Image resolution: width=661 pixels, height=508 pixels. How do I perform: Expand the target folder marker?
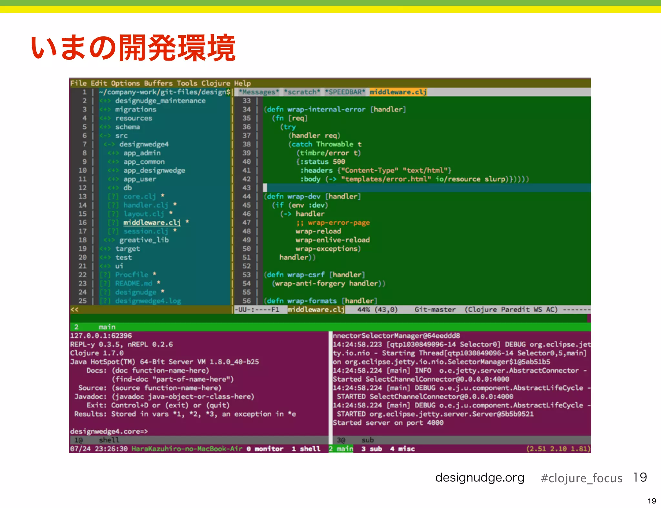tap(105, 249)
